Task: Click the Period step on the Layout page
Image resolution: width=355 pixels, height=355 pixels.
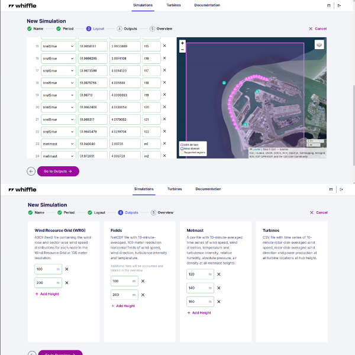Action: coord(65,29)
